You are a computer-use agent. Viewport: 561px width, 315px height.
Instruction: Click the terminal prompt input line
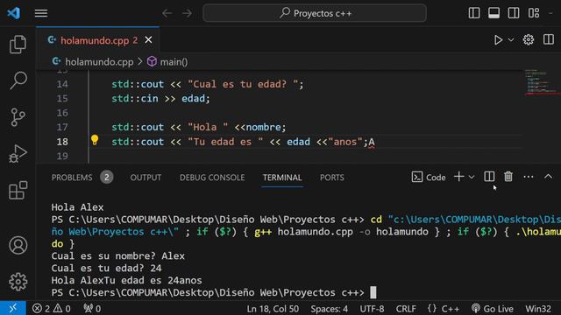tap(214, 292)
